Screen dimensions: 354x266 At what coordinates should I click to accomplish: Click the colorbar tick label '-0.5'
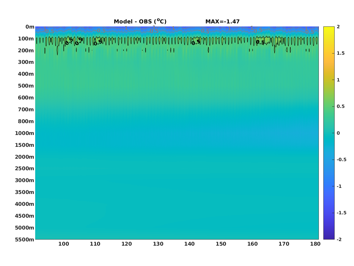(341, 160)
